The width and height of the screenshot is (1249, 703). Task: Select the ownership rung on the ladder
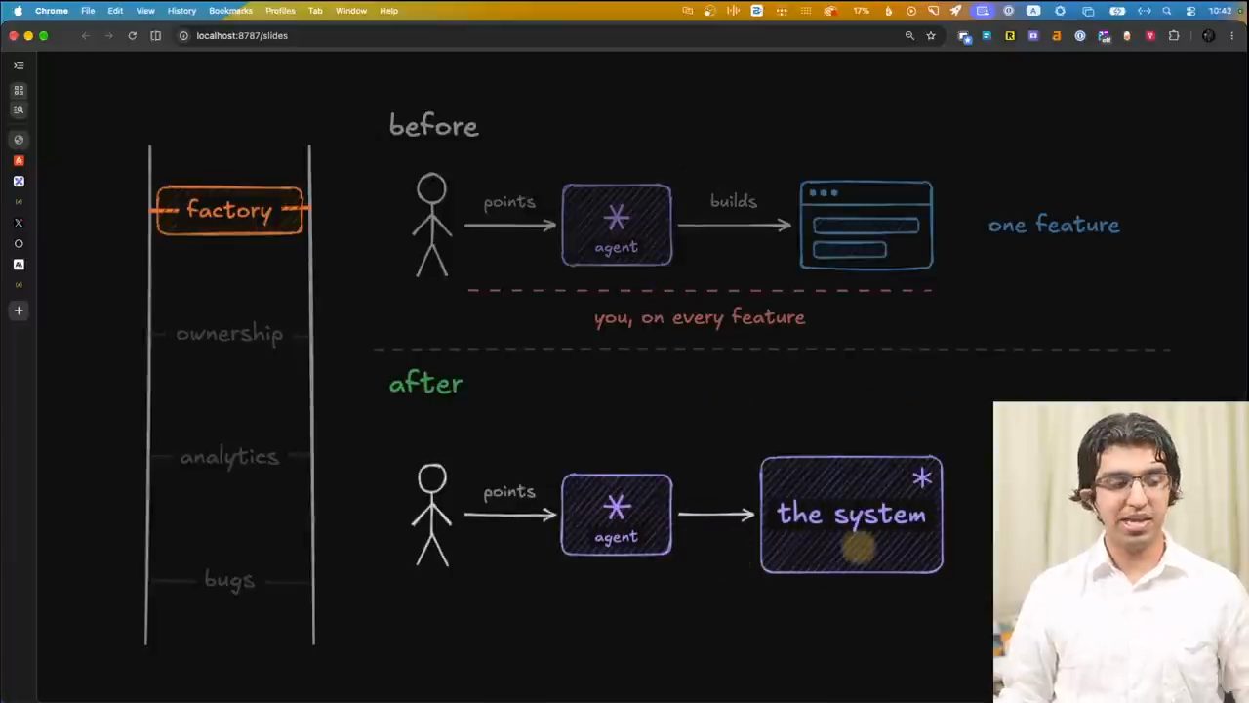(229, 334)
